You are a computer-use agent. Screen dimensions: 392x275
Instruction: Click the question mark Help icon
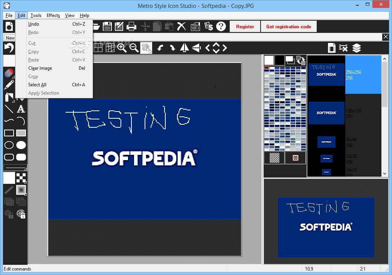221,26
